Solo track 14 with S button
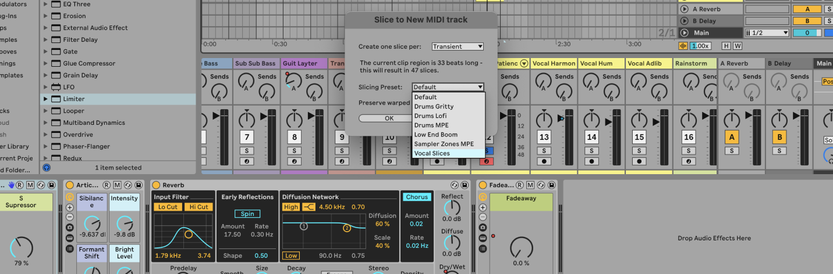Screen dimensions: 833x274 pyautogui.click(x=591, y=151)
